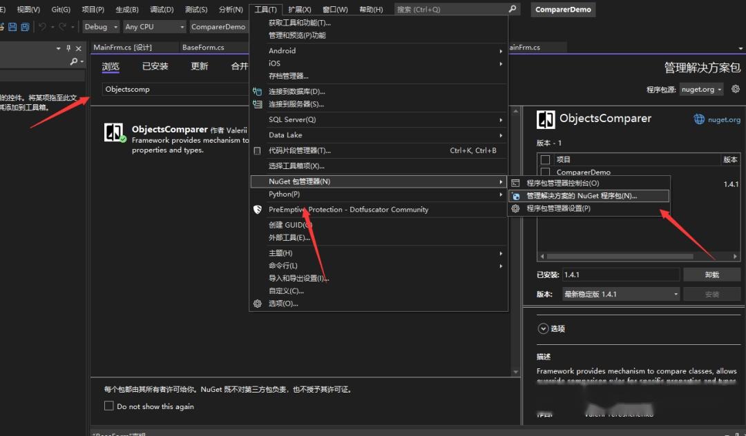Click the Connect to Database menu icon

(x=258, y=91)
